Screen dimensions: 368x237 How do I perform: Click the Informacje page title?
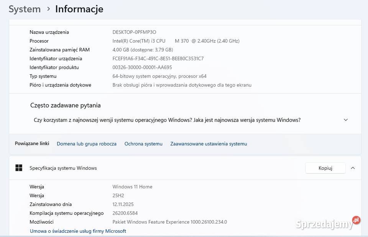point(79,9)
